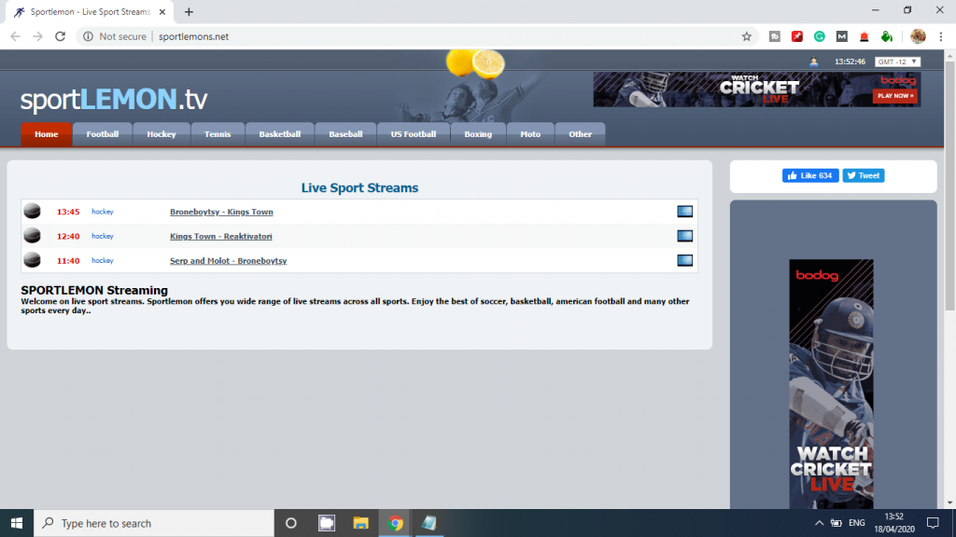Click hockey category link in 12:40 row
The image size is (956, 537).
click(x=103, y=236)
